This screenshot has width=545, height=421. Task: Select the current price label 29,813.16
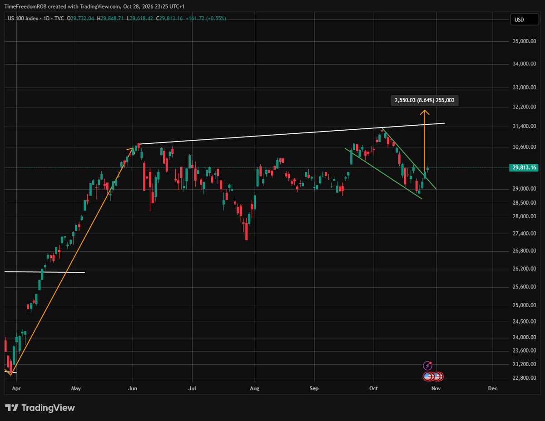(525, 167)
